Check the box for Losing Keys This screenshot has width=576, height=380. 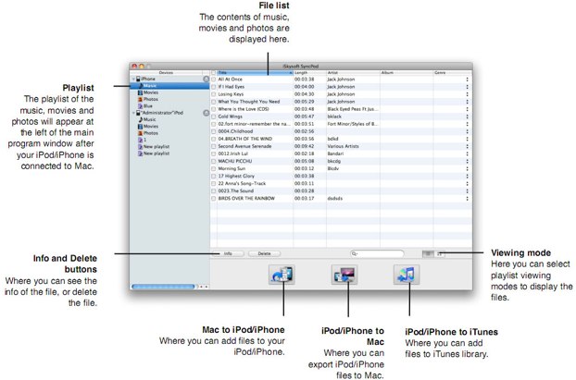click(213, 94)
